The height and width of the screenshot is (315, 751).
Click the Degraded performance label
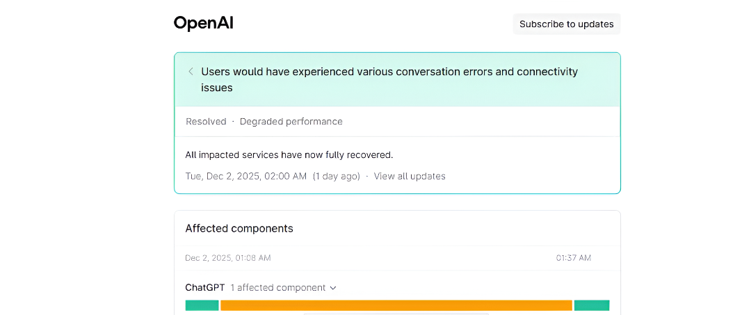291,122
